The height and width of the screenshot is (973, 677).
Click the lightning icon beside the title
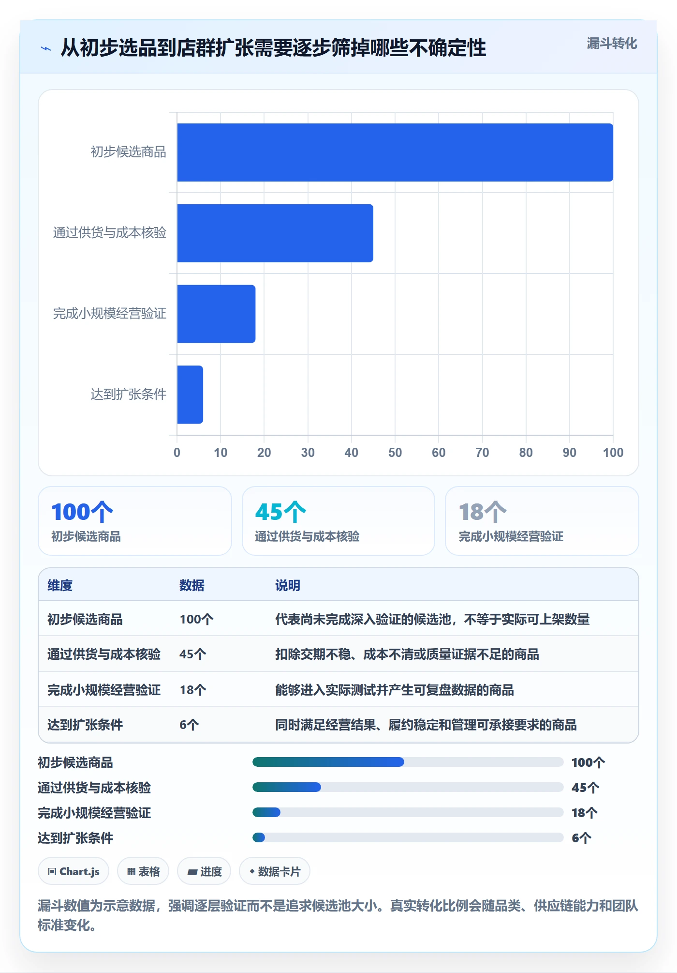46,48
